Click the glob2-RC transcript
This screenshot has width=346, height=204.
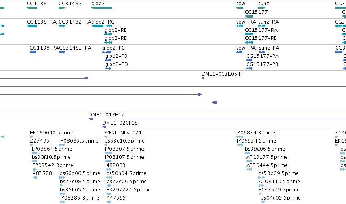tap(102, 26)
